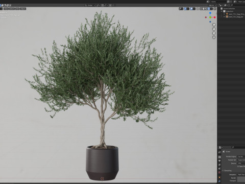Expand the first plant object in outliner
Screen dimensions: 245x184
click(x=224, y=14)
